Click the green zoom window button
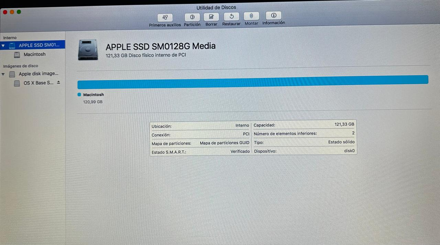 (x=19, y=12)
